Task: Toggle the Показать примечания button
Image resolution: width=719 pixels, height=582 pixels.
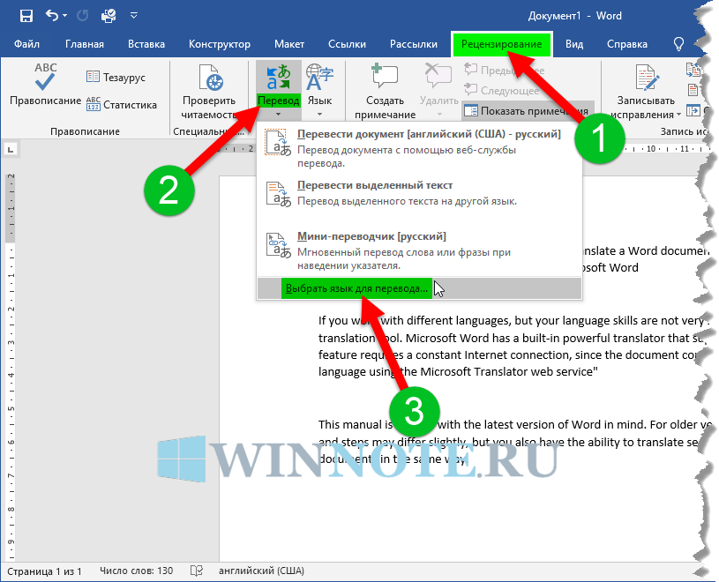Action: coord(521,111)
